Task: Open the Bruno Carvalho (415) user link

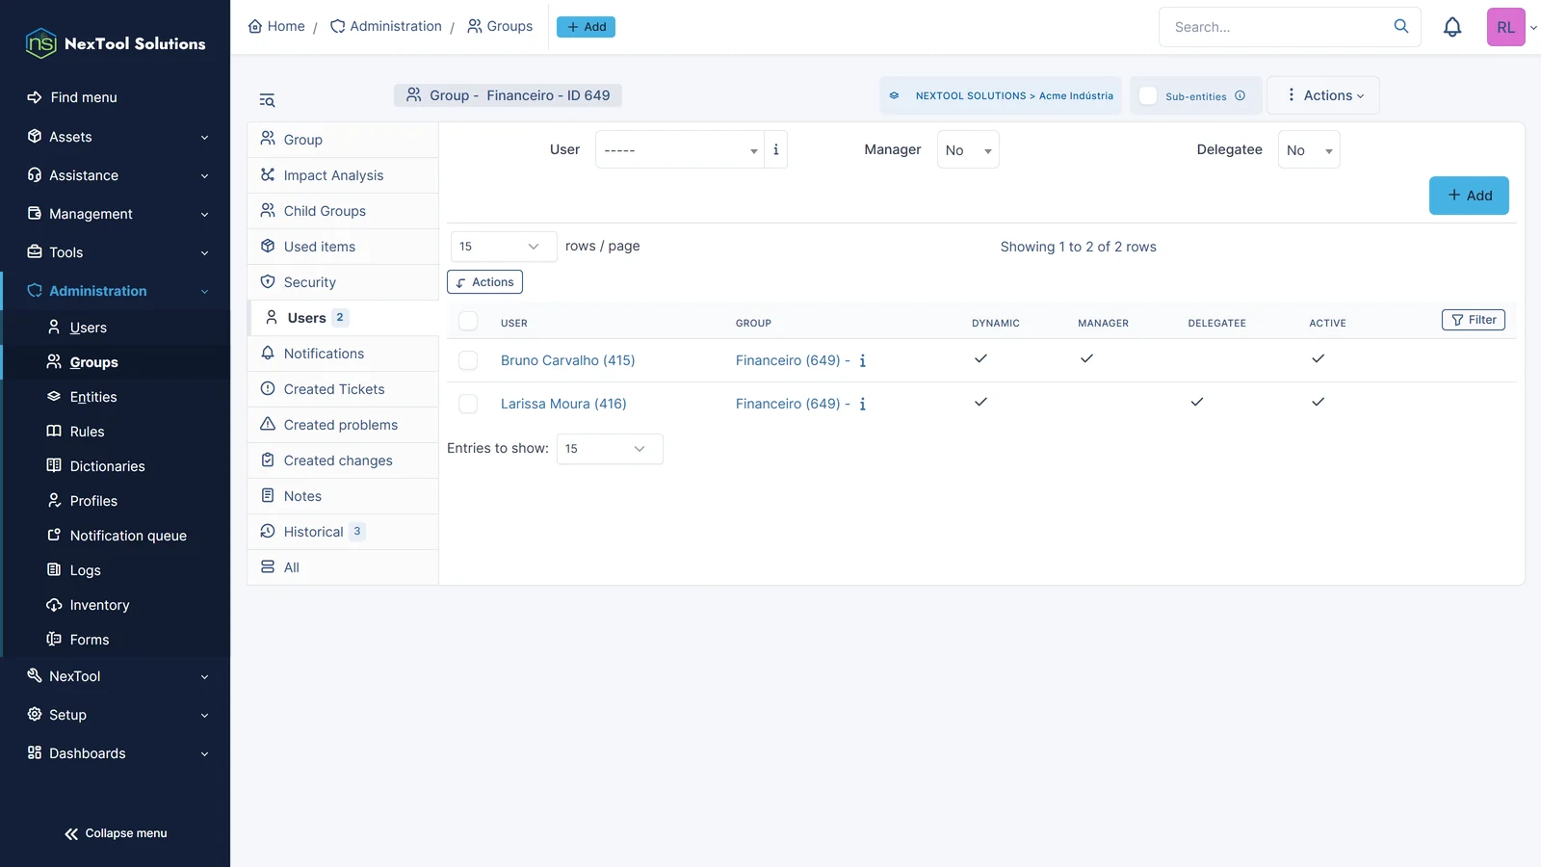Action: (x=567, y=360)
